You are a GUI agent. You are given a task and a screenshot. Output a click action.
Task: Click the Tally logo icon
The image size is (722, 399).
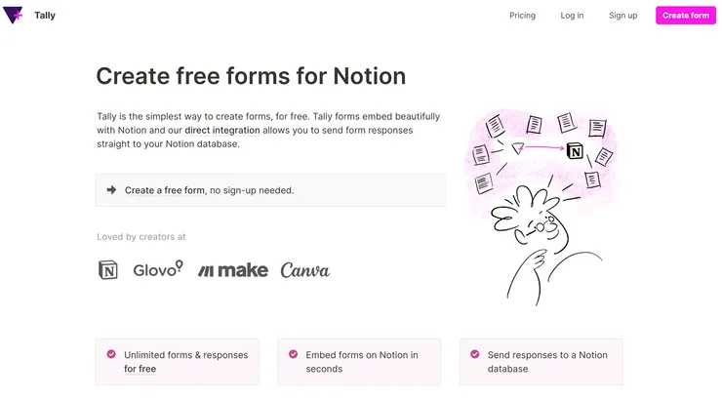(x=14, y=16)
